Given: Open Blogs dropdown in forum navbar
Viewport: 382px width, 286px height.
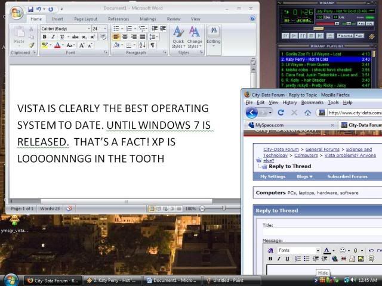Looking at the screenshot, I should [x=305, y=176].
